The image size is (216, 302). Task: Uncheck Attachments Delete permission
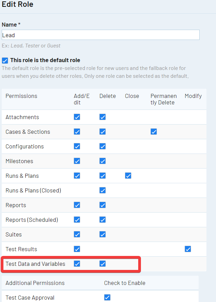(103, 117)
